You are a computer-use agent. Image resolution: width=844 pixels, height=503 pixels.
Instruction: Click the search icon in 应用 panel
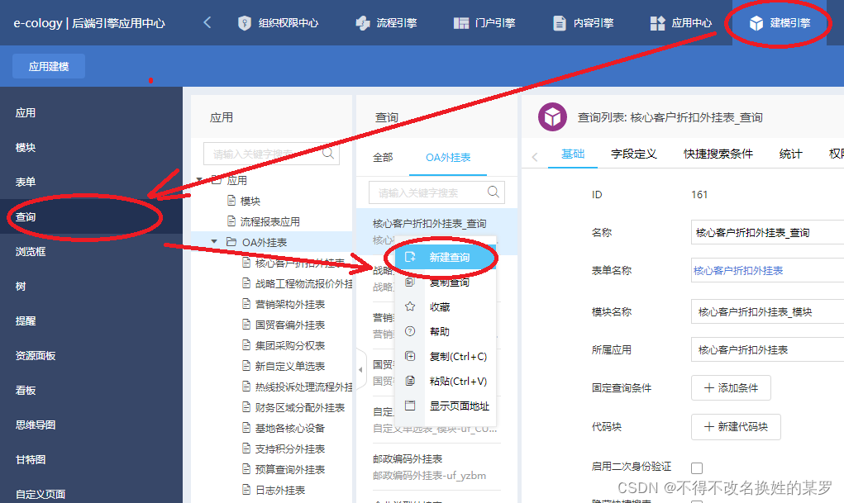coord(328,154)
